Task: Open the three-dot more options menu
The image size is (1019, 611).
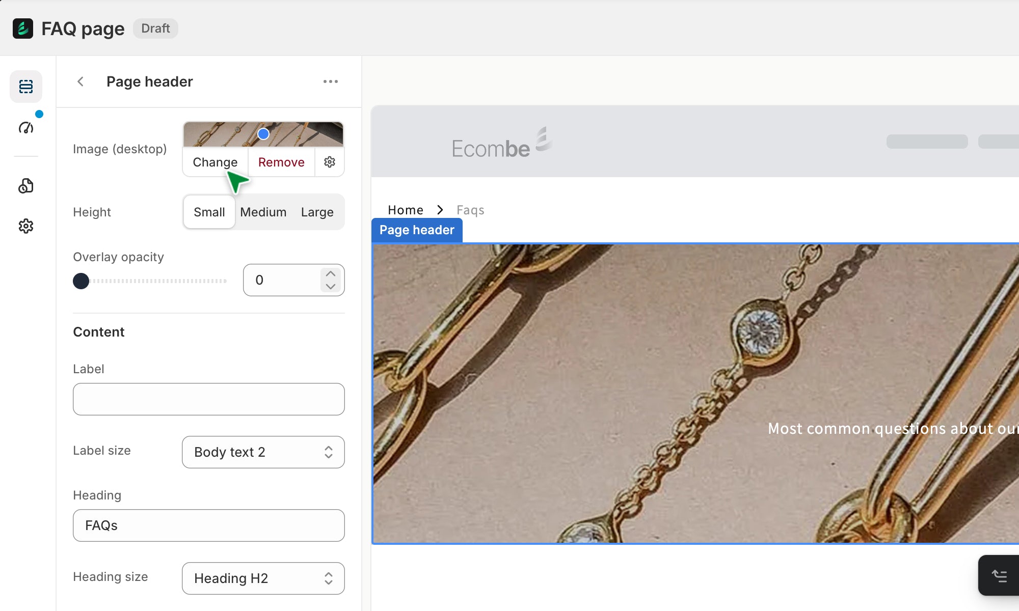Action: click(330, 81)
